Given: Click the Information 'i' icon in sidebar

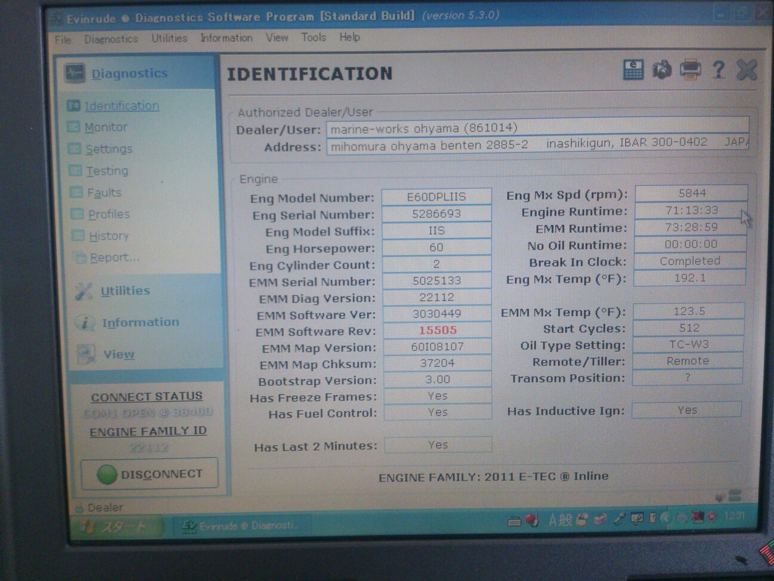Looking at the screenshot, I should (85, 323).
